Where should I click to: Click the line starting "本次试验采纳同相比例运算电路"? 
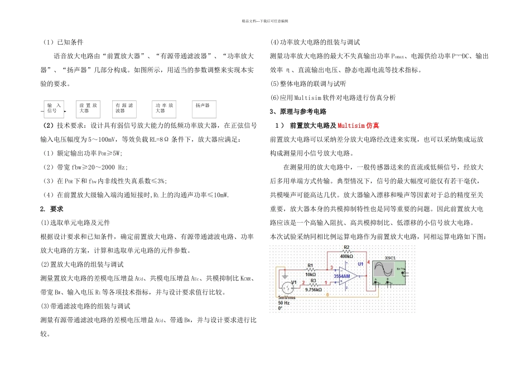click(x=378, y=237)
